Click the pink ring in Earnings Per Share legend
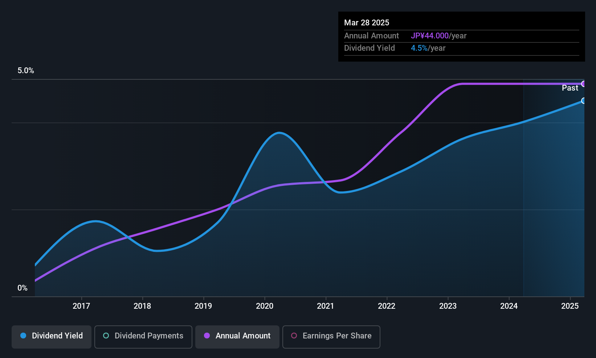This screenshot has width=596, height=358. pos(294,336)
